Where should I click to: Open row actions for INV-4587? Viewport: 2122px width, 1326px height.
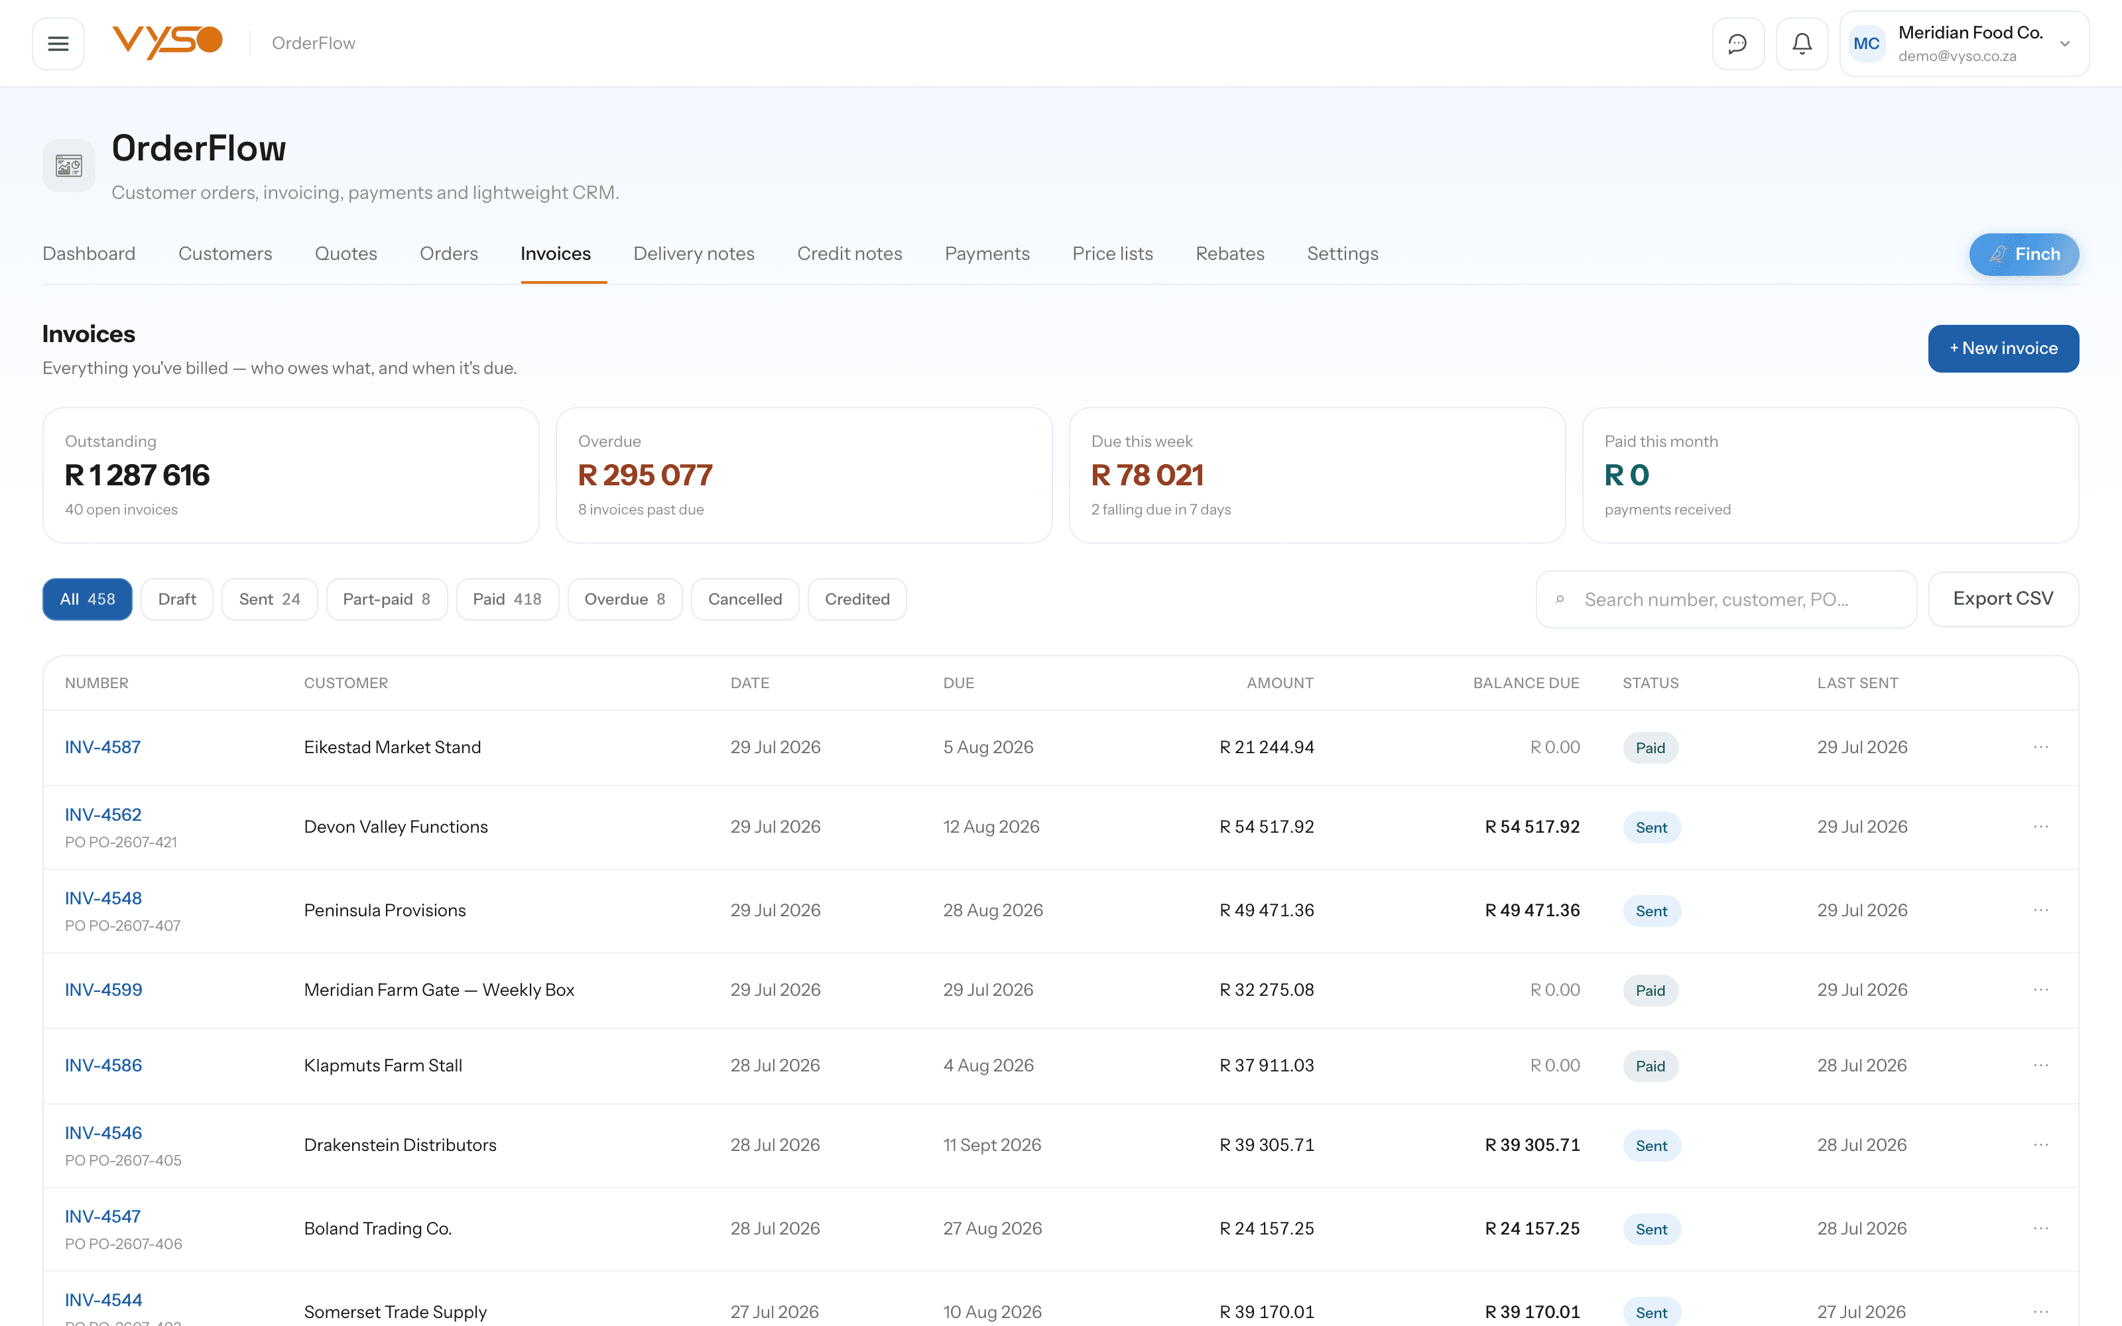pyautogui.click(x=2040, y=747)
